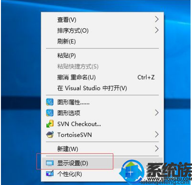The width and height of the screenshot is (192, 185).
Task: Click the personalization icon beside 个性化
Action: (x=50, y=174)
